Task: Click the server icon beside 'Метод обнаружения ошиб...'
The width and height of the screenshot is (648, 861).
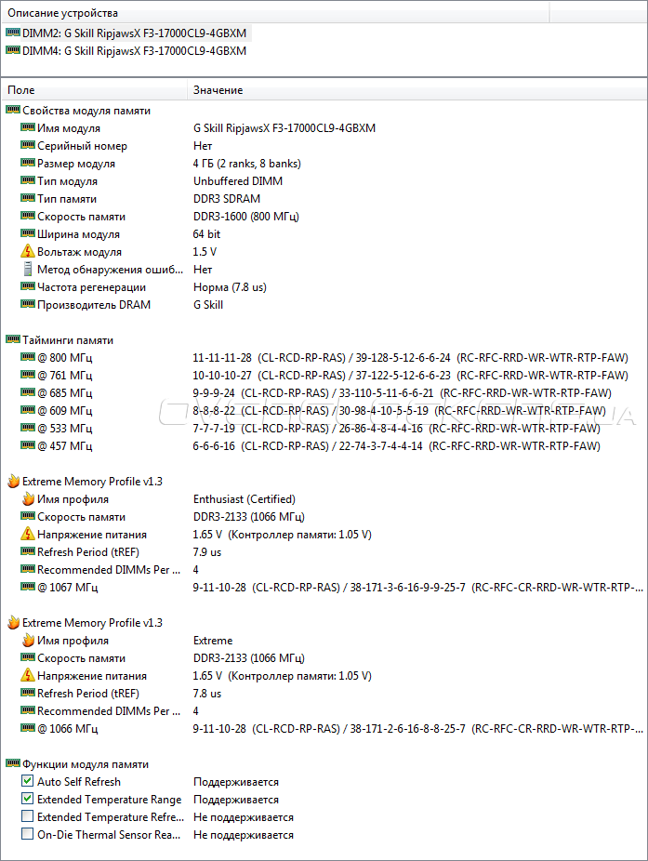Action: coord(28,269)
